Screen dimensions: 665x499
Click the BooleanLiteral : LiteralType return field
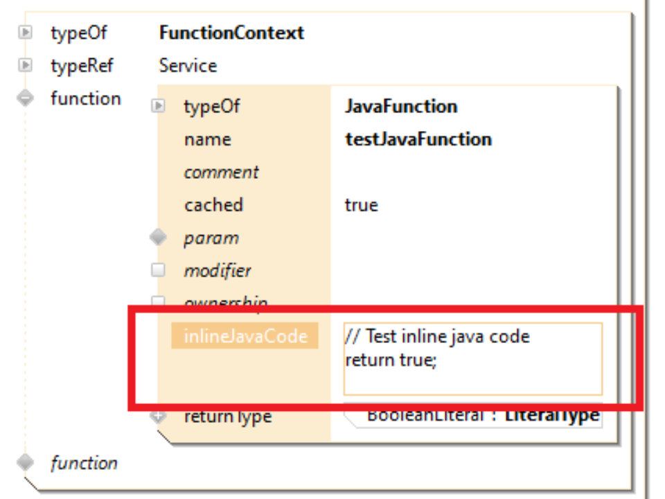point(481,417)
